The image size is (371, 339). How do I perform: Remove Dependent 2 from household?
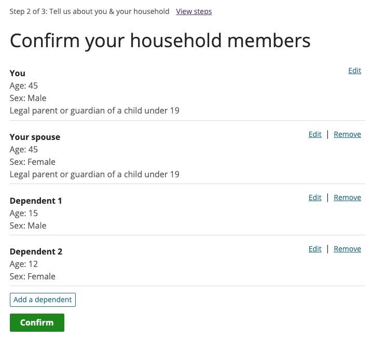pyautogui.click(x=347, y=249)
